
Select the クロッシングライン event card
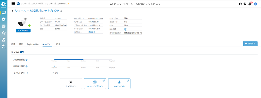tap(95, 84)
